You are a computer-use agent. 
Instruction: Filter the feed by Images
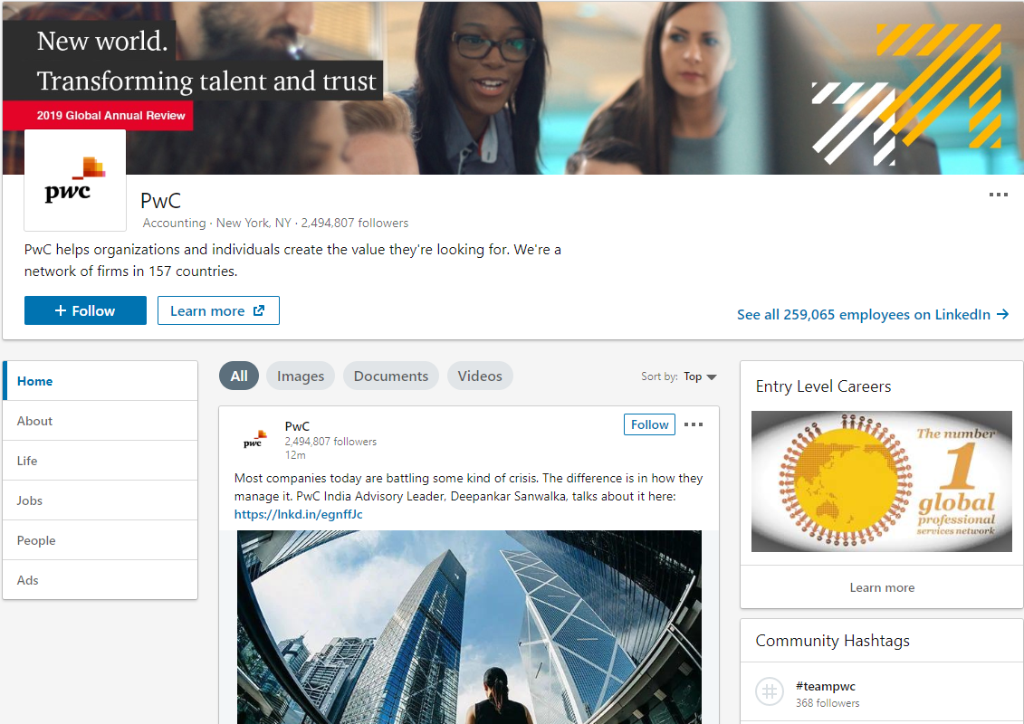coord(301,376)
